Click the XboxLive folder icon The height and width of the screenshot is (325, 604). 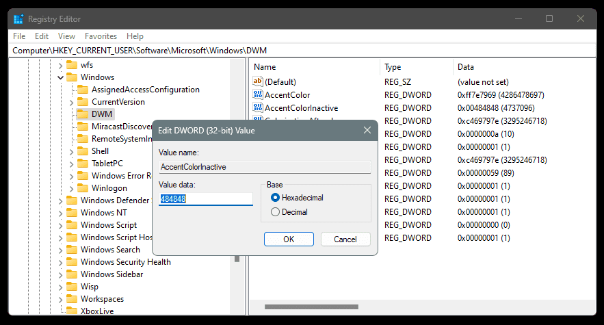[x=72, y=311]
